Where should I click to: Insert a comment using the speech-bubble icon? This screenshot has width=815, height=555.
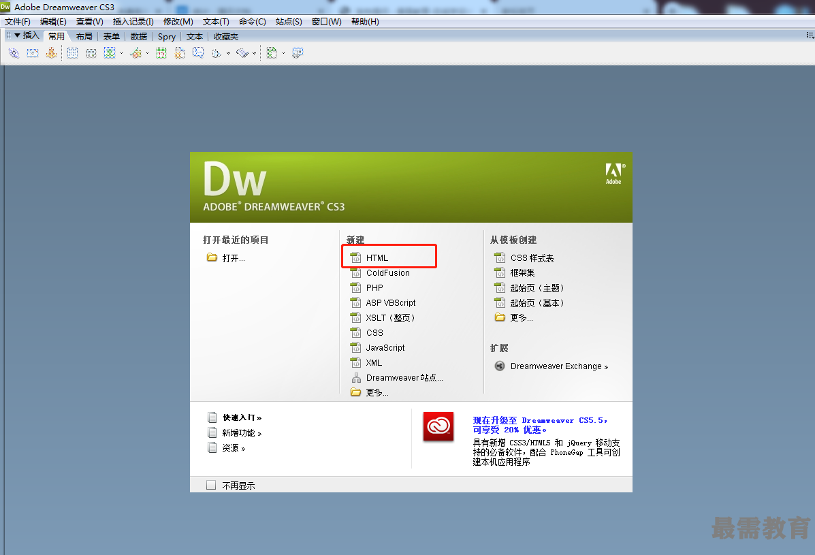(x=198, y=53)
